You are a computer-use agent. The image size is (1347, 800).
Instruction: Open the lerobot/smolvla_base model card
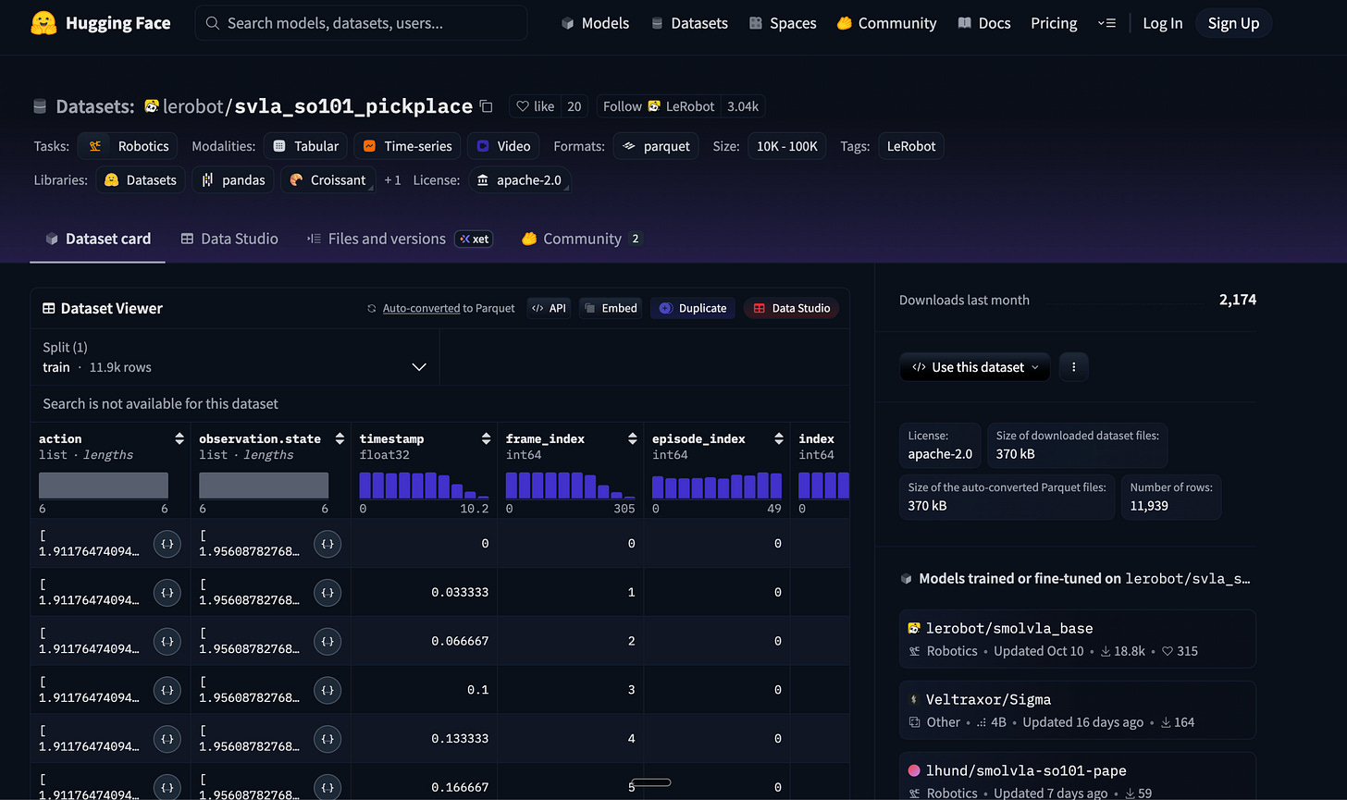pyautogui.click(x=1078, y=639)
